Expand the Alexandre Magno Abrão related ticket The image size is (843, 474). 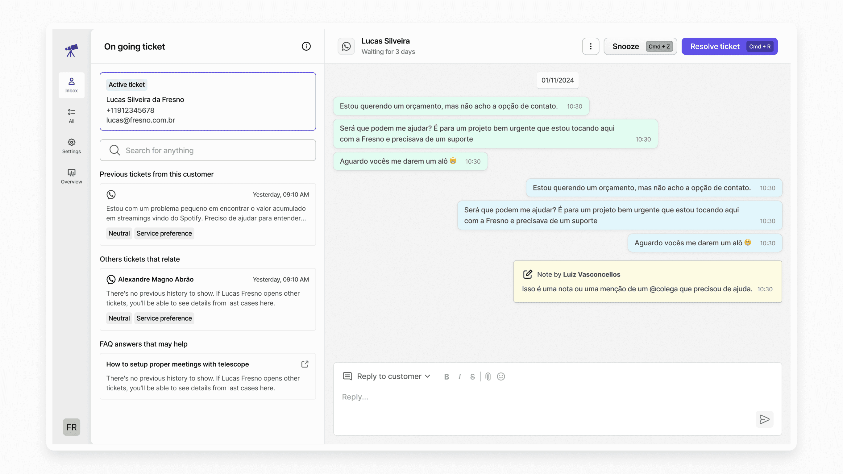point(207,298)
